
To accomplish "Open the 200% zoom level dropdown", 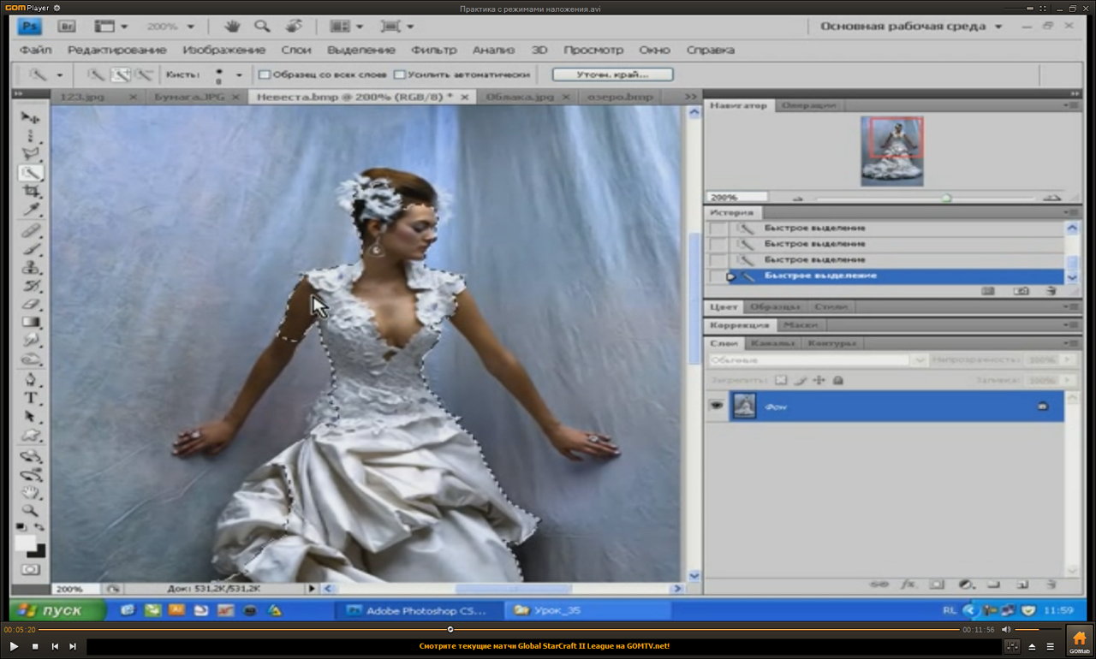I will tap(190, 27).
